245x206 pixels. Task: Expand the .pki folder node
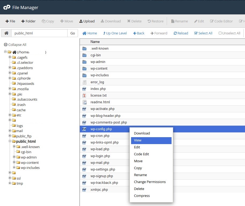coord(10,94)
